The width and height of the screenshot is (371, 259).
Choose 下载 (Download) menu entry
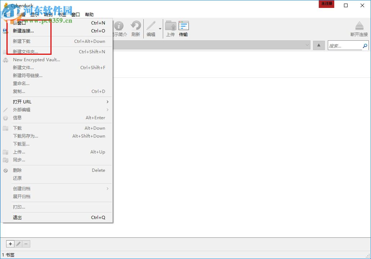point(57,128)
